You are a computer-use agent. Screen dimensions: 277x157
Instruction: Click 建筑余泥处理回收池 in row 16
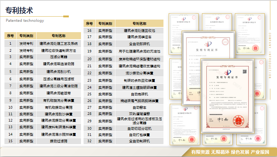click(139, 31)
